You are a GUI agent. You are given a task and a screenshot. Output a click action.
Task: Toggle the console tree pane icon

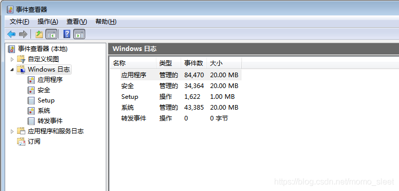pyautogui.click(x=51, y=34)
